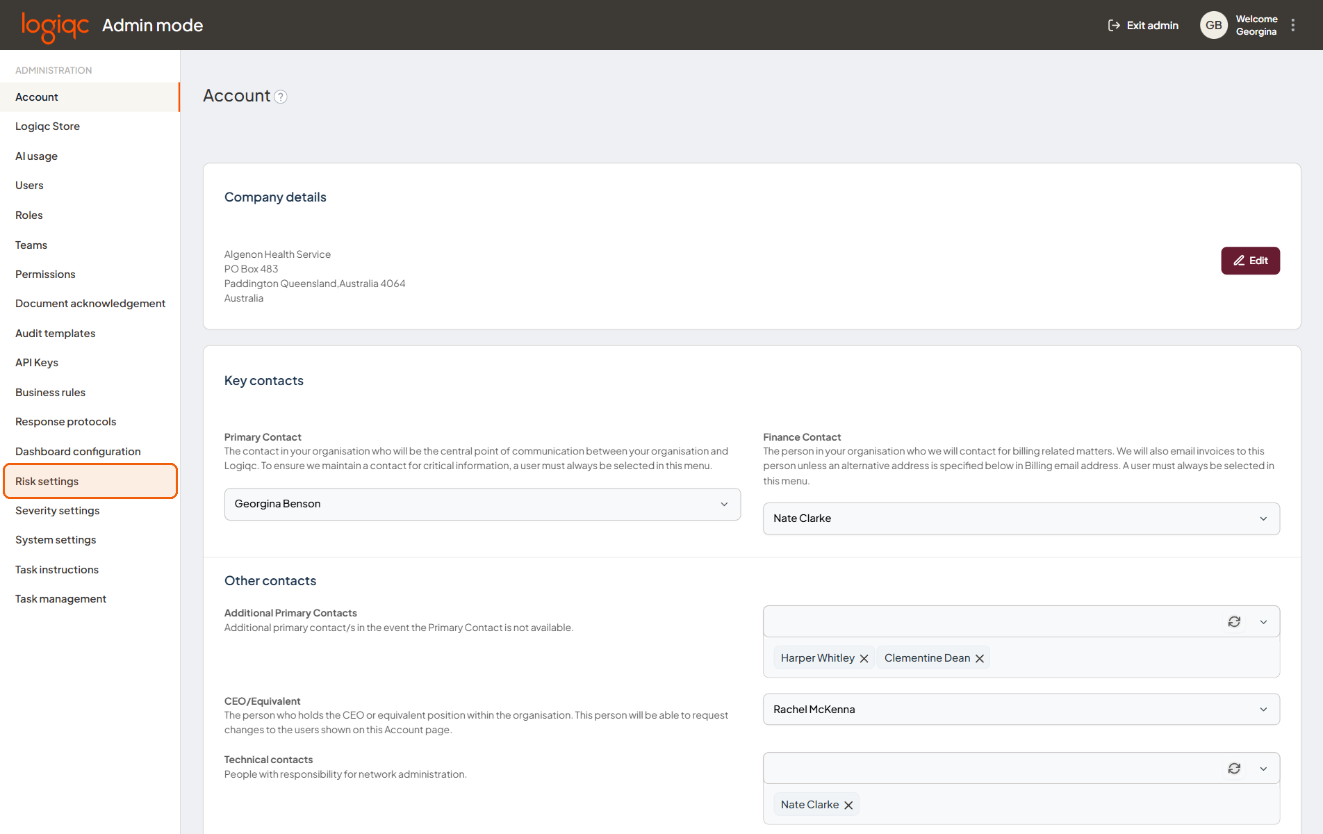Click the 'Algenon Health Service' company name
1323x834 pixels.
277,254
